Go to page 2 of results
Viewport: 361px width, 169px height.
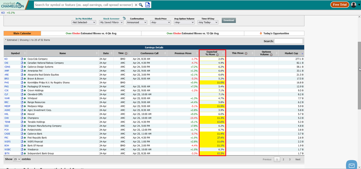pos(283,159)
